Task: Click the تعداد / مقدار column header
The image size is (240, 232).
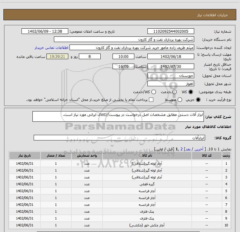Action: 56,155
